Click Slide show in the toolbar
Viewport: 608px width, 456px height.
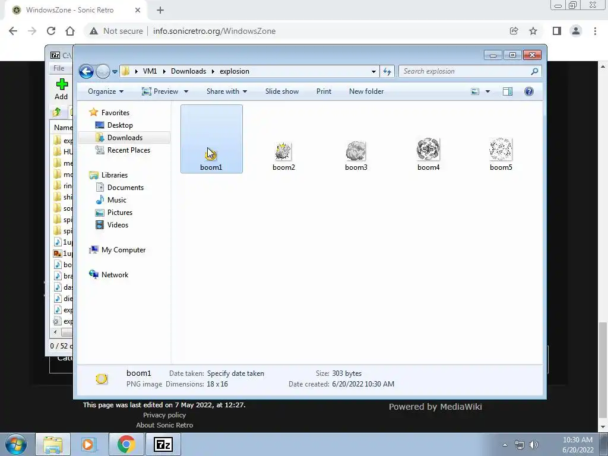coord(282,91)
